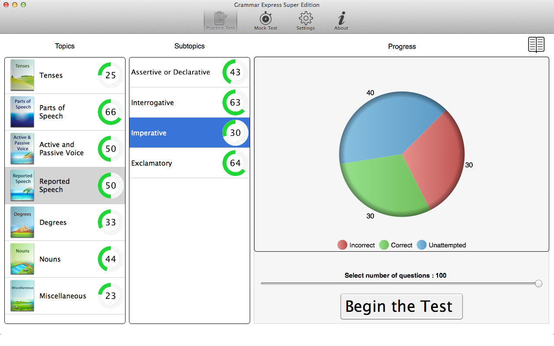This screenshot has height=346, width=554.
Task: Open Settings gear in toolbar
Action: pyautogui.click(x=306, y=19)
